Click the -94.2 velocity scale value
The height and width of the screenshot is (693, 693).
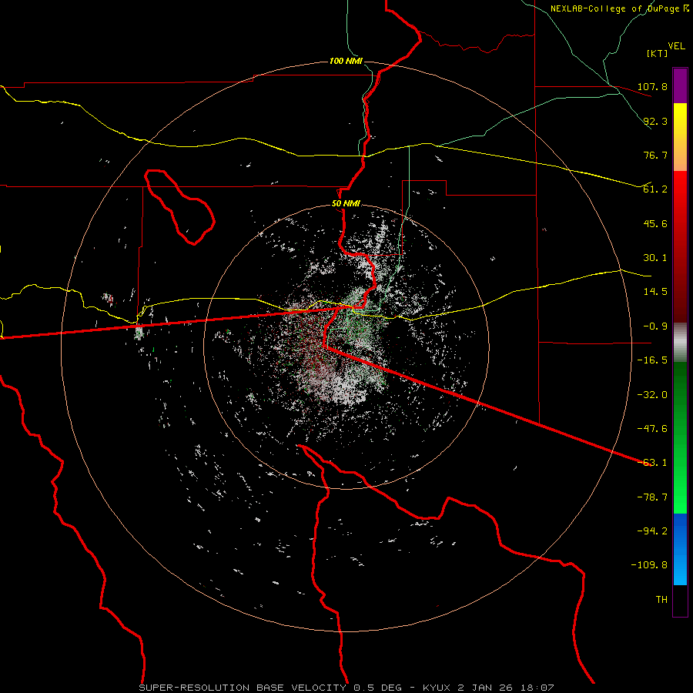click(x=652, y=531)
